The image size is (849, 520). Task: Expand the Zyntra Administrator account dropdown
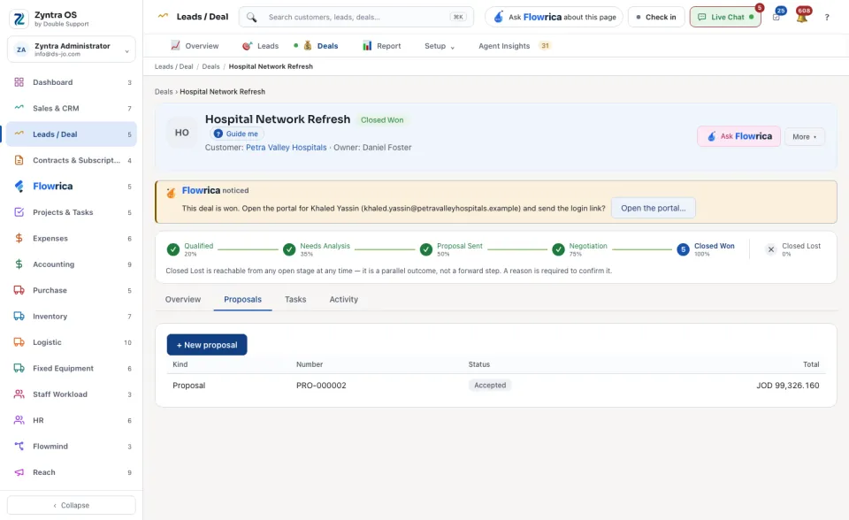[x=72, y=50]
